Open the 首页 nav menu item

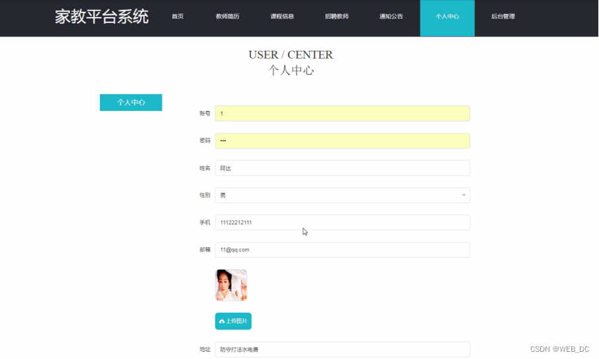177,16
